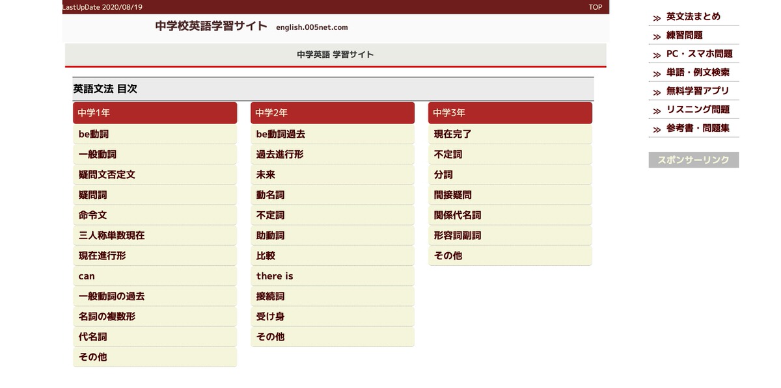The image size is (781, 388).
Task: Click the スポンサーリンク banner area
Action: pyautogui.click(x=693, y=159)
